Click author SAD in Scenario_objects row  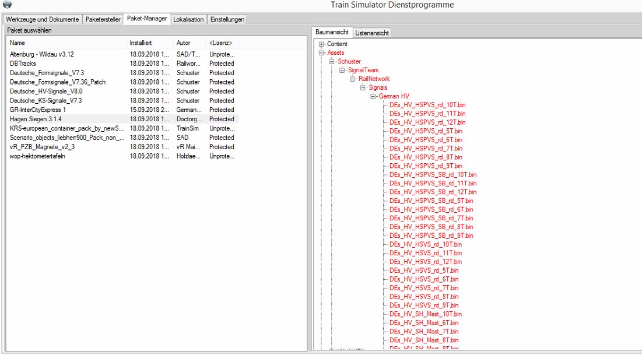pyautogui.click(x=183, y=138)
